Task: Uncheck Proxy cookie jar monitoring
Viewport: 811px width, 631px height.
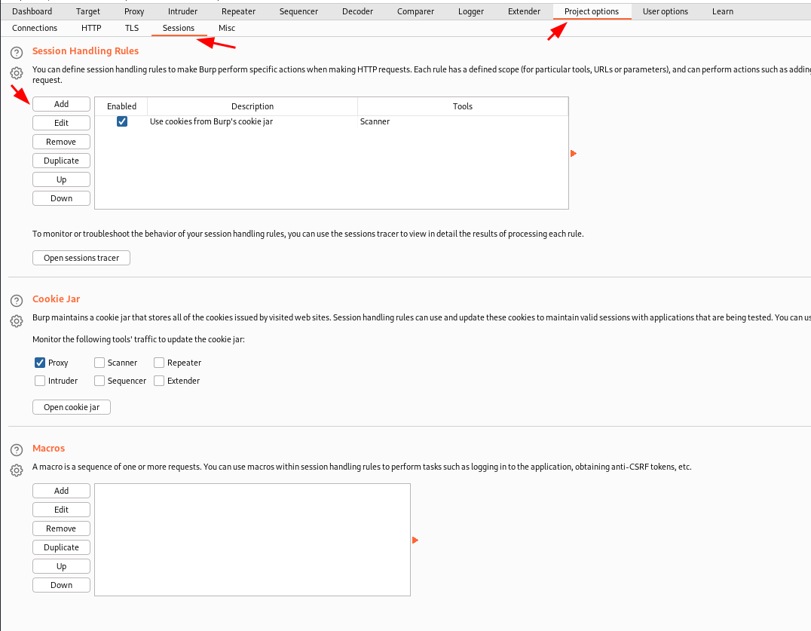Action: click(40, 363)
